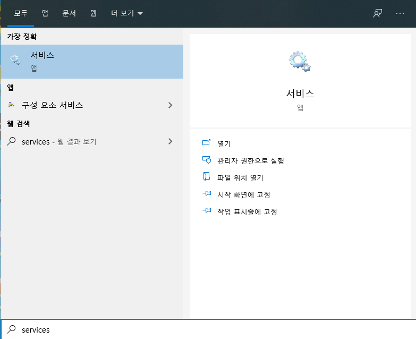Screen dimensions: 416x339
Task: Select services 웹 결과 보기 entry
Action: (92, 142)
